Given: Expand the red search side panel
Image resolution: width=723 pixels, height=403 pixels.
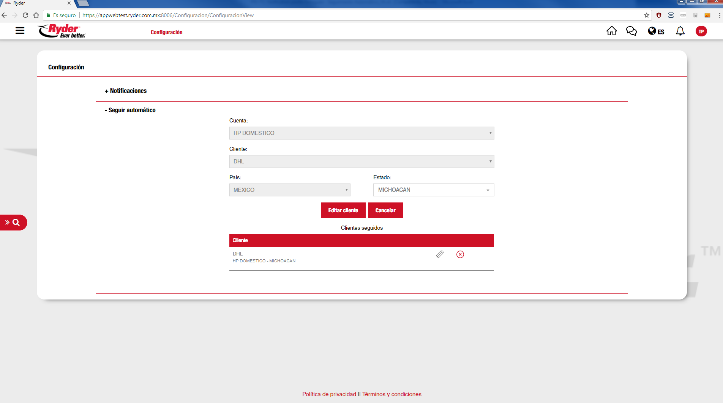Looking at the screenshot, I should pyautogui.click(x=13, y=223).
